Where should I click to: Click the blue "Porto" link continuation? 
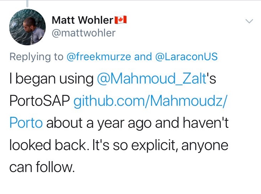coord(26,123)
